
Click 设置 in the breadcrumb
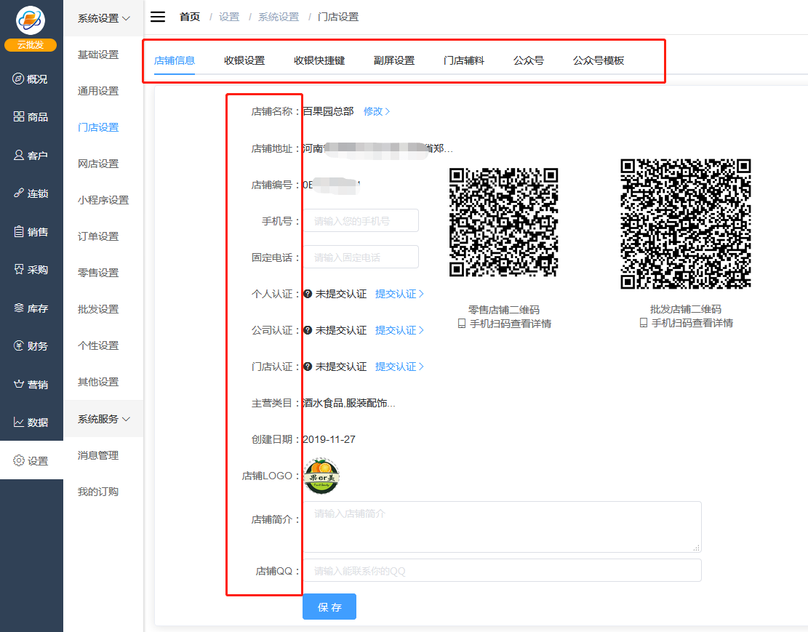[x=229, y=17]
